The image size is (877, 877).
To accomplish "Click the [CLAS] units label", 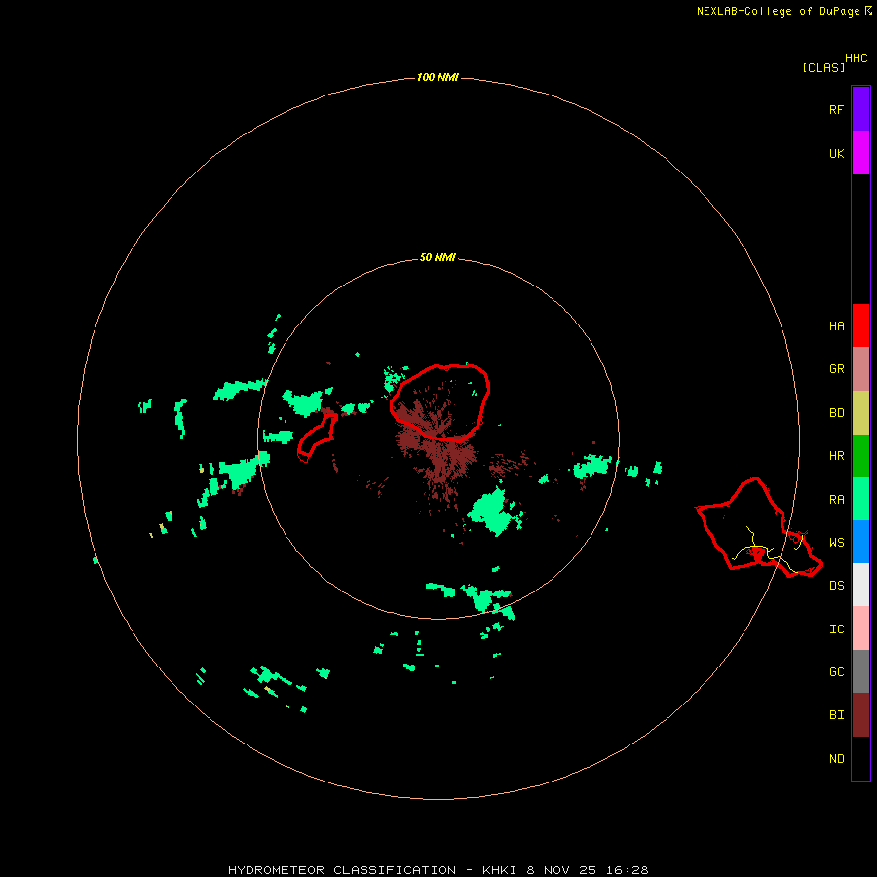I will (x=823, y=67).
